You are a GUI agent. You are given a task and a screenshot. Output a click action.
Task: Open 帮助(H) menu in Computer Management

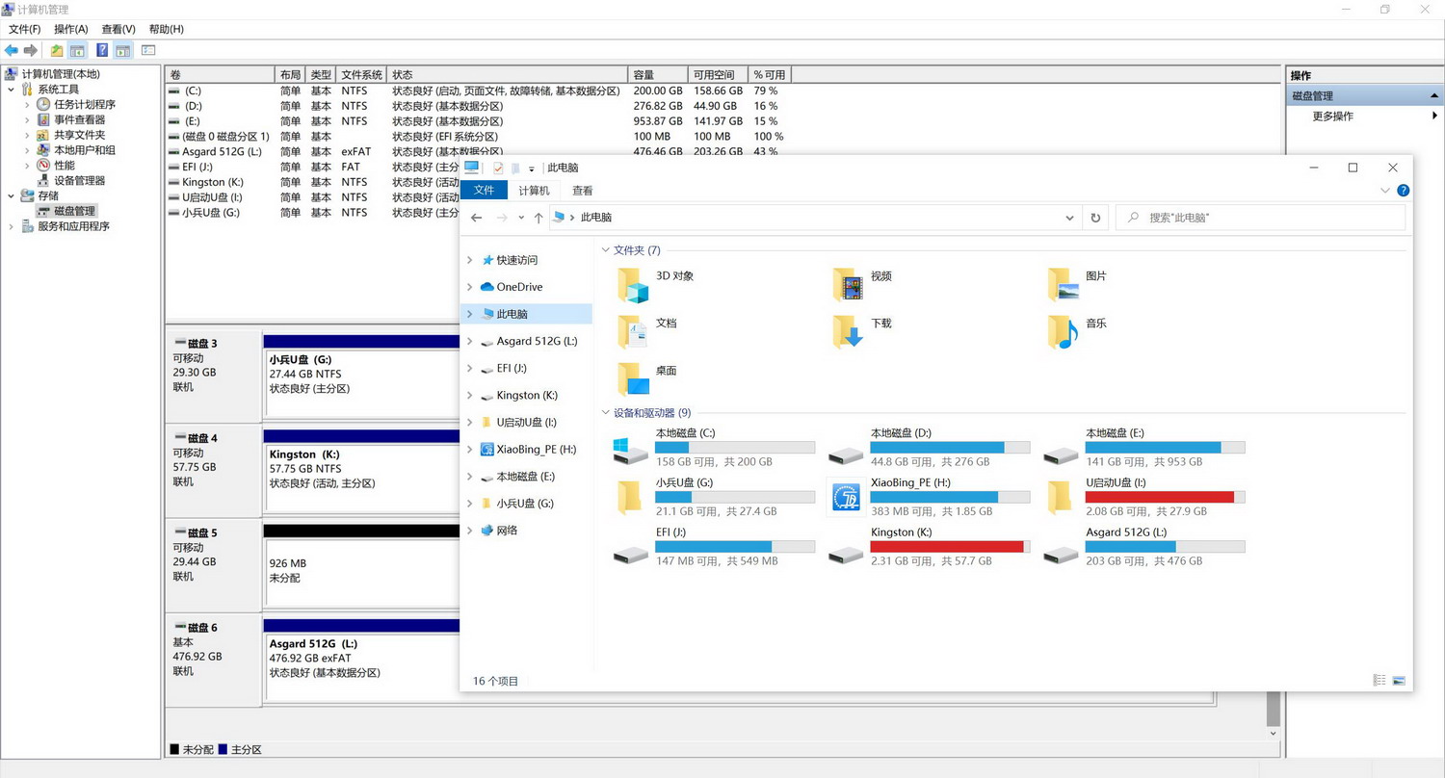167,29
